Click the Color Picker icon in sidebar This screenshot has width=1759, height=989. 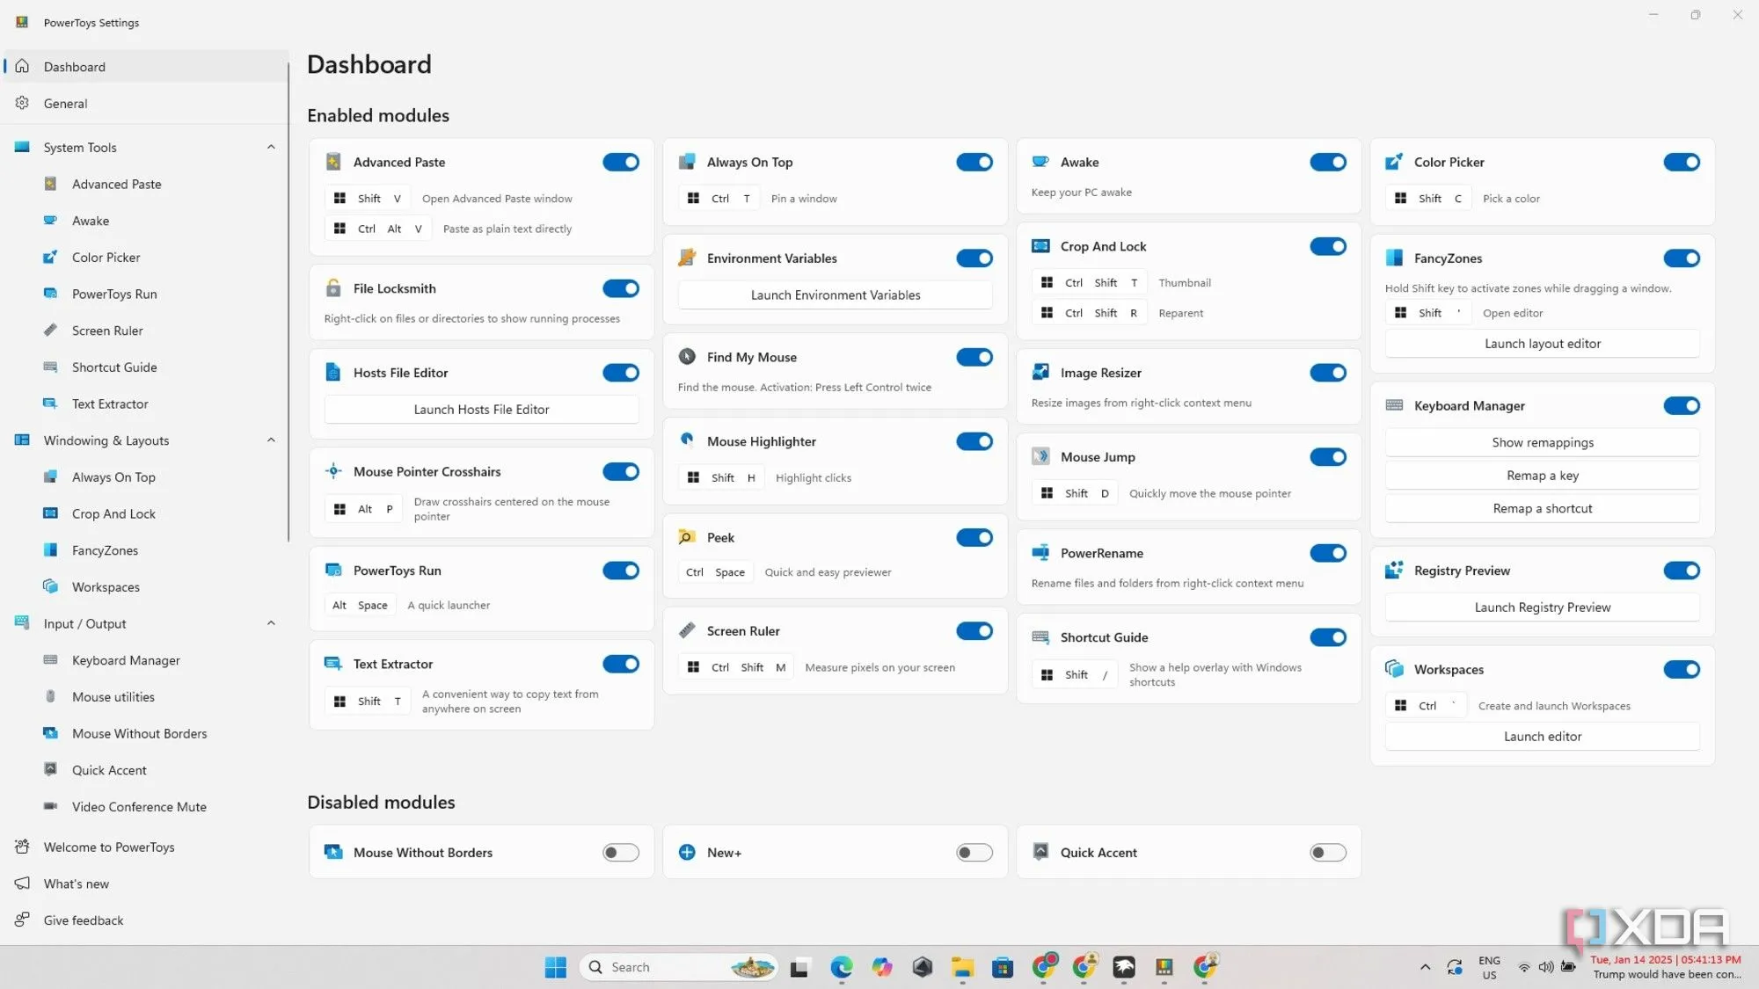(50, 258)
